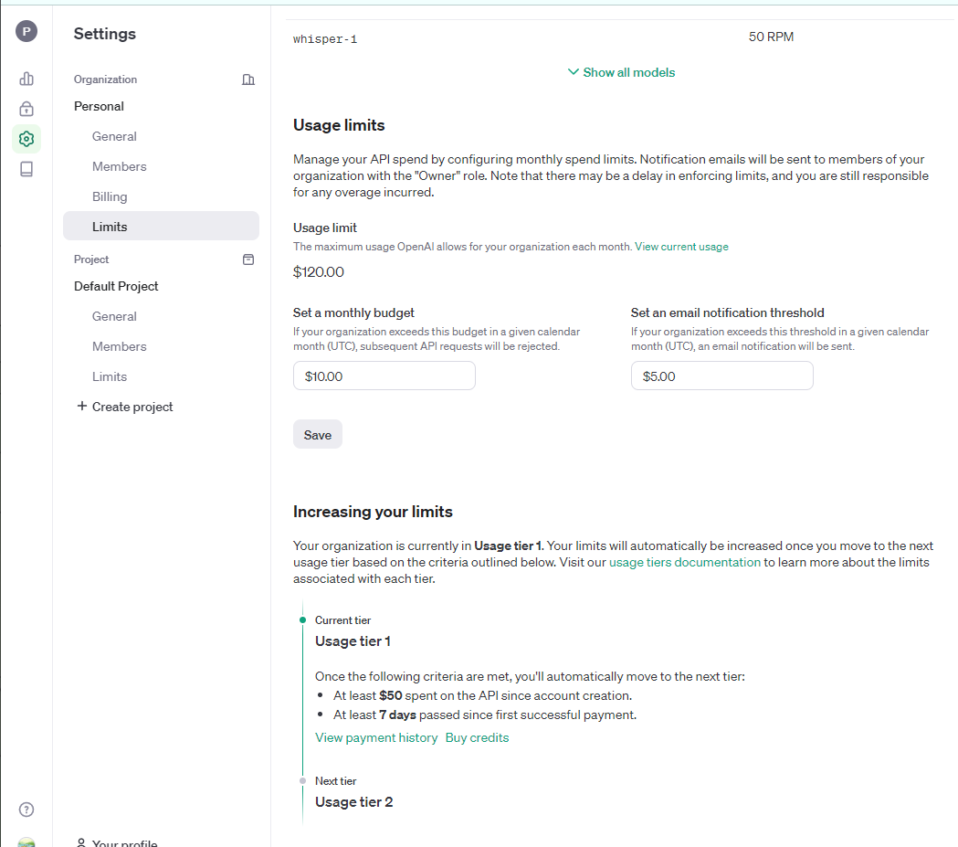
Task: Open the Documentation book icon
Action: (26, 169)
